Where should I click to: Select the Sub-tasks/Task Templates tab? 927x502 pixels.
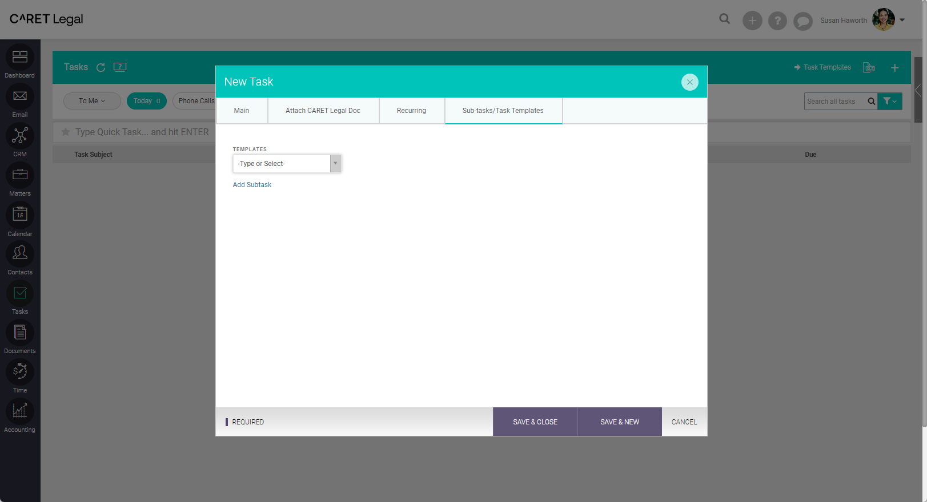[x=503, y=111]
